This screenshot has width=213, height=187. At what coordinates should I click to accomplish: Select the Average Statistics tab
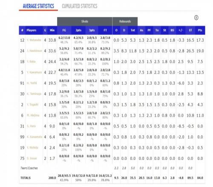pos(38,6)
